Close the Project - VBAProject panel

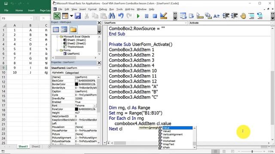click(99, 23)
